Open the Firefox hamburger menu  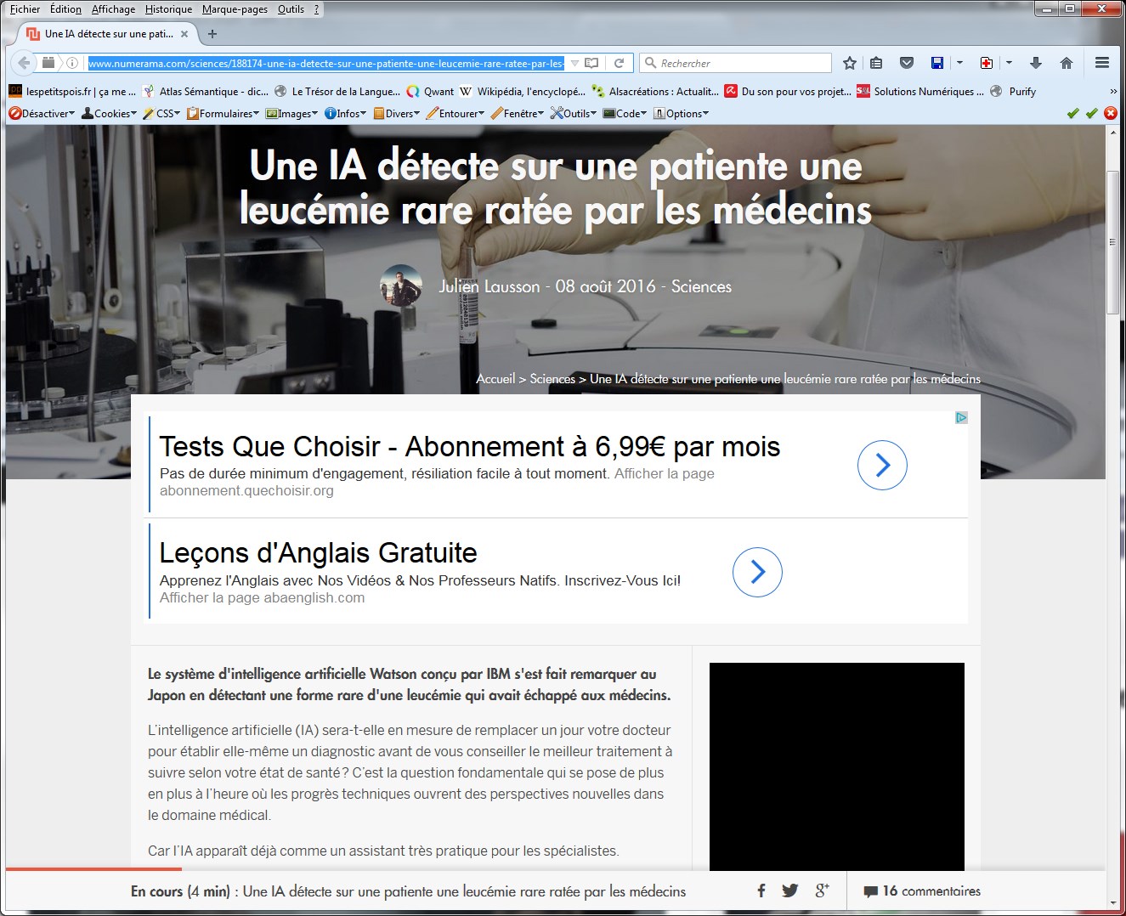click(x=1102, y=63)
